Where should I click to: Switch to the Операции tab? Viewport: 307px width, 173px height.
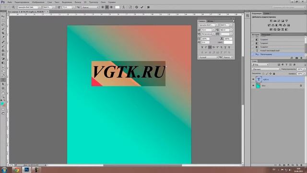266,35
